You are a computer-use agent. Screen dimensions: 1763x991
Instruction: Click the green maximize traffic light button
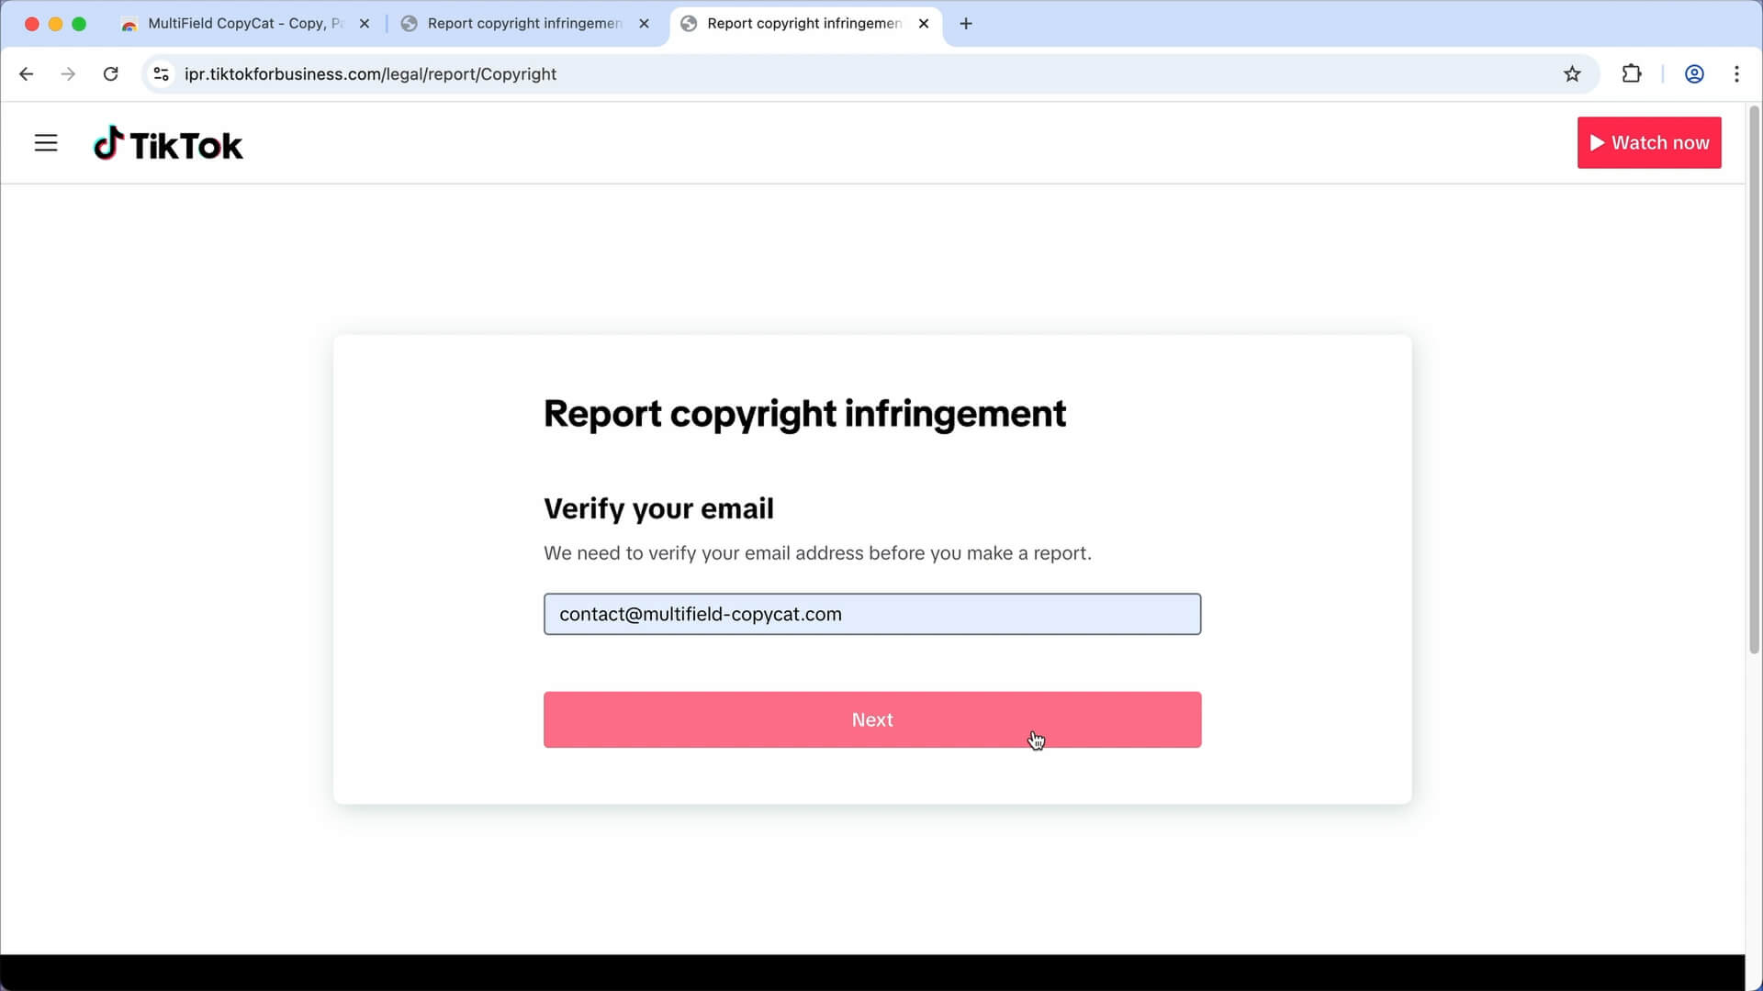[x=79, y=23]
